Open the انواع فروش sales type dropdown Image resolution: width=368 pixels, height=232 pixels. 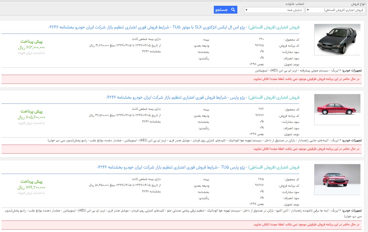pyautogui.click(x=335, y=10)
